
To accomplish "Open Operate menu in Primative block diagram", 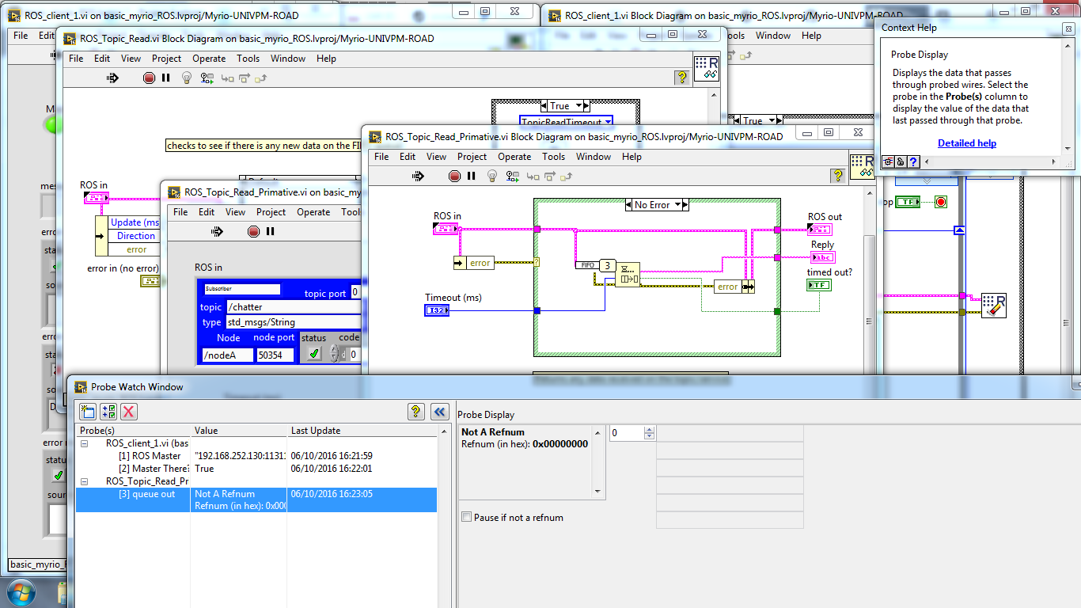I will [x=514, y=157].
